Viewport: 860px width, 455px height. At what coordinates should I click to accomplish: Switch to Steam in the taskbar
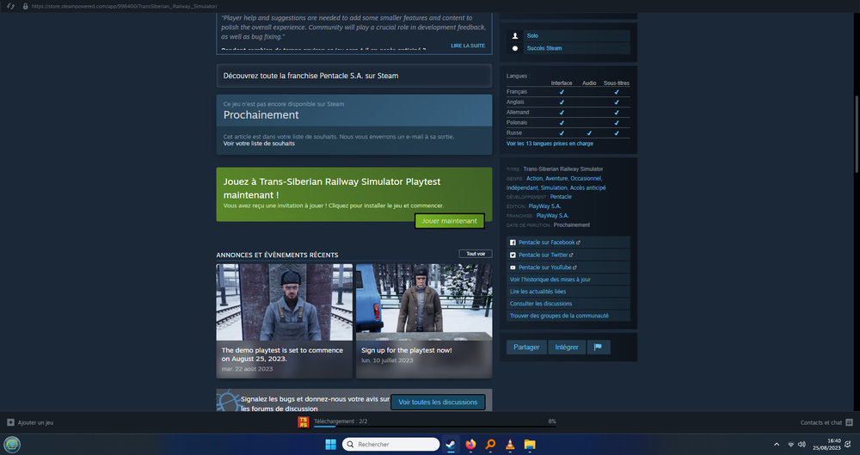point(451,444)
